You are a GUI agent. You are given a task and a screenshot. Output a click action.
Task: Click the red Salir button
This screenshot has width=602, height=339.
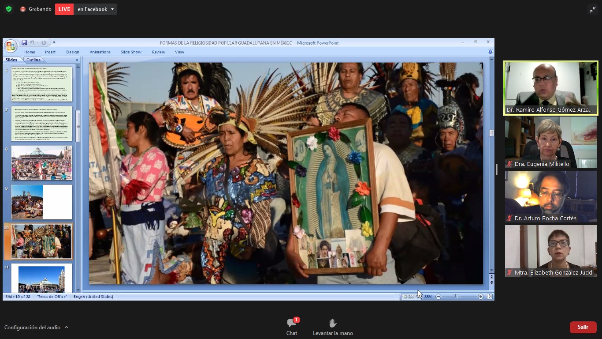[583, 327]
